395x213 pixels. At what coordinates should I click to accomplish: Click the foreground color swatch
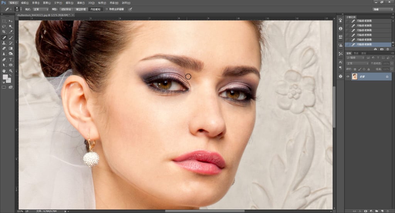coord(5,77)
